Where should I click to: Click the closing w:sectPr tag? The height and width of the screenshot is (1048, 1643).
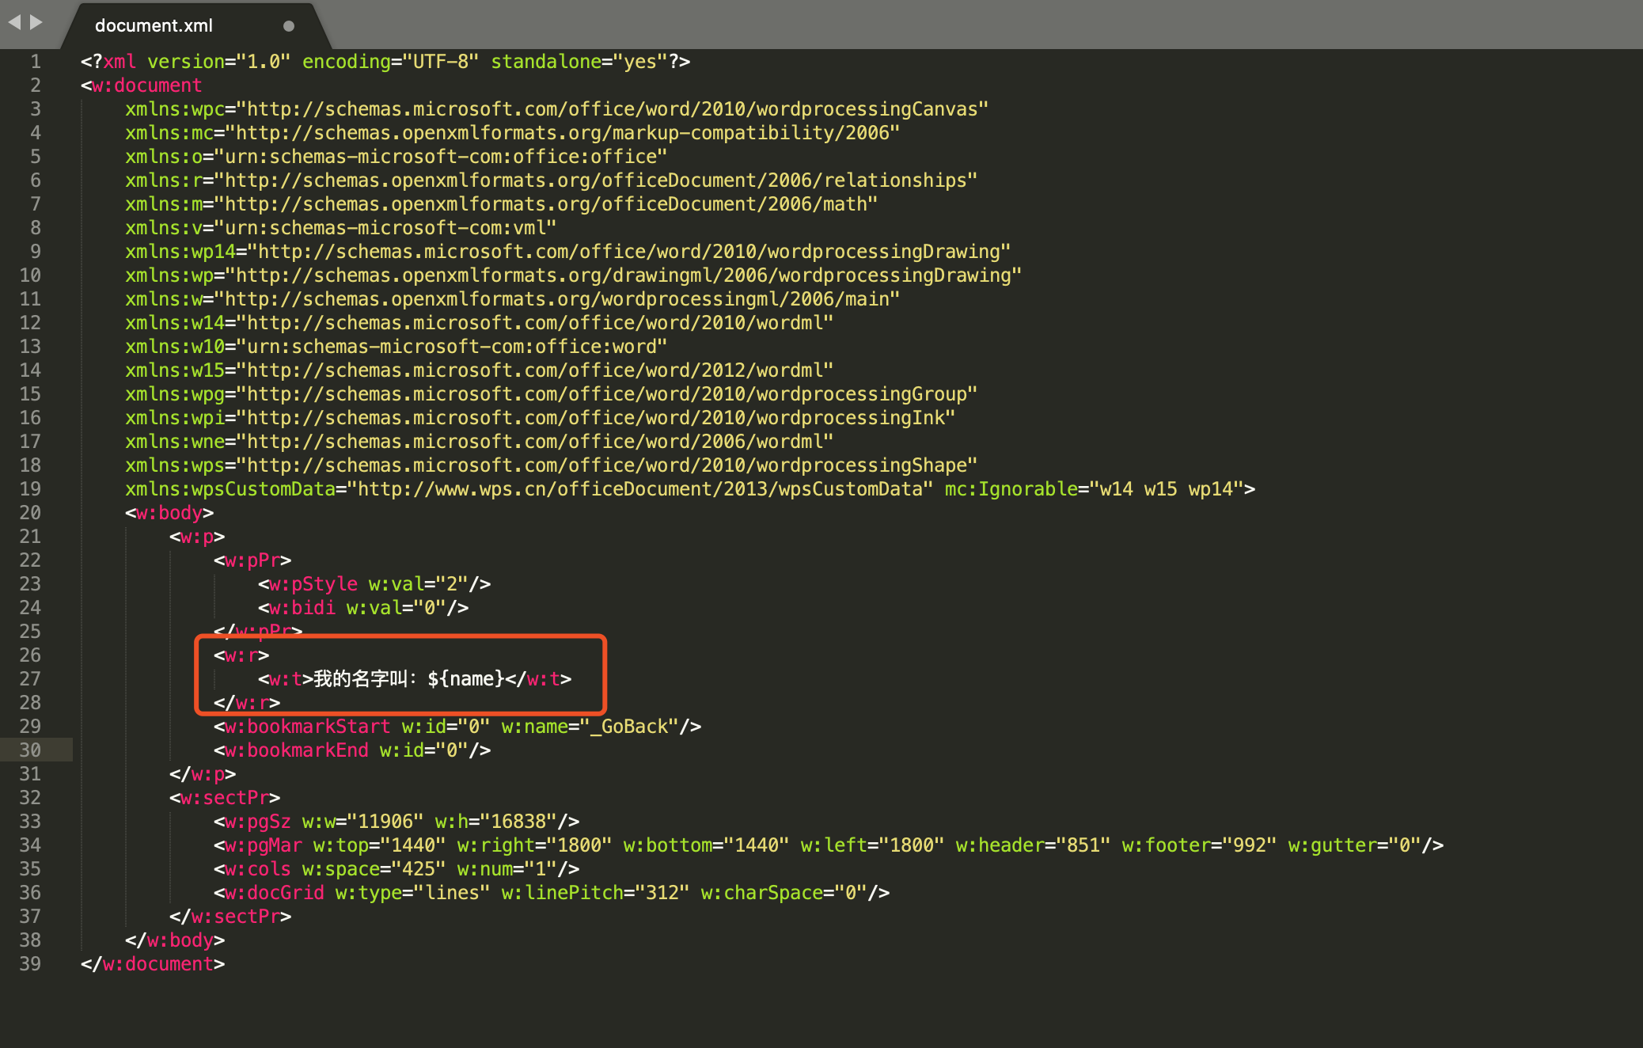(x=230, y=916)
